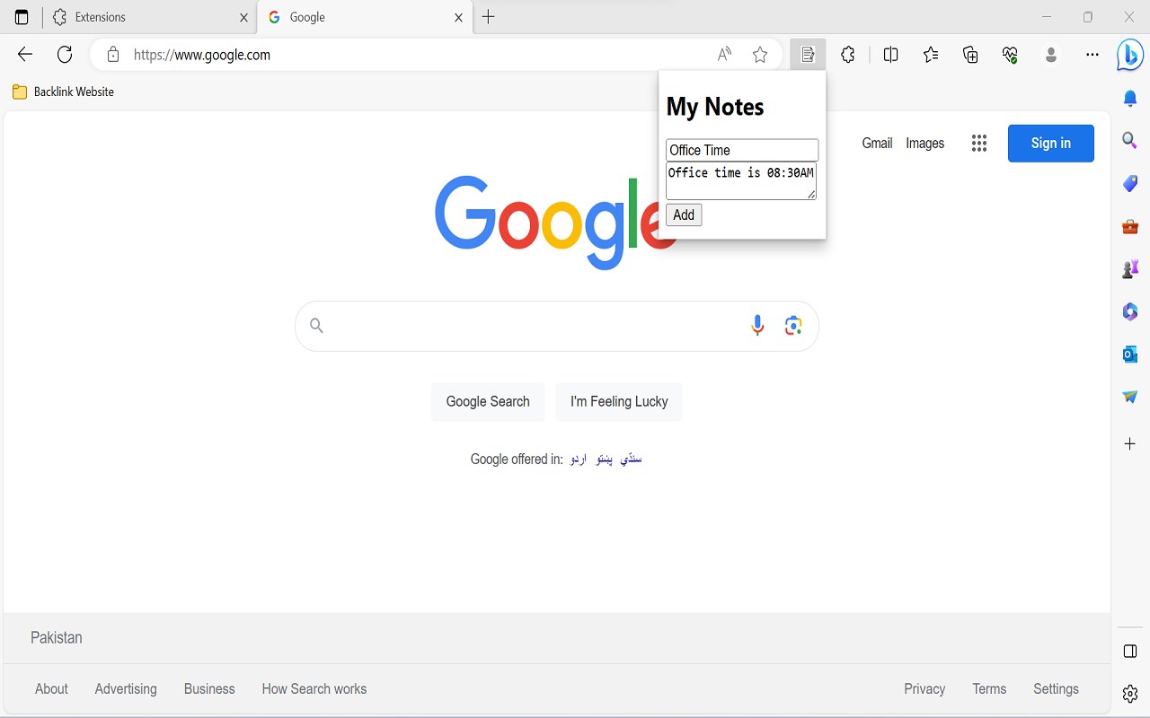View site information lock icon
1150x718 pixels.
click(113, 55)
